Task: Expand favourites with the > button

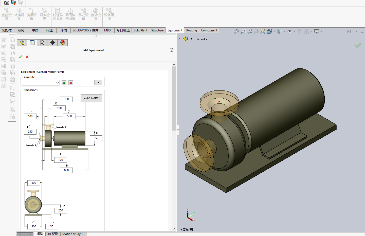Action: (x=98, y=82)
